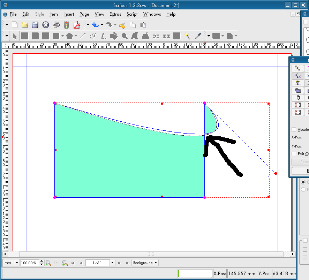Image resolution: width=309 pixels, height=280 pixels.
Task: Click the zoom percentage spinner arrows
Action: (42, 263)
